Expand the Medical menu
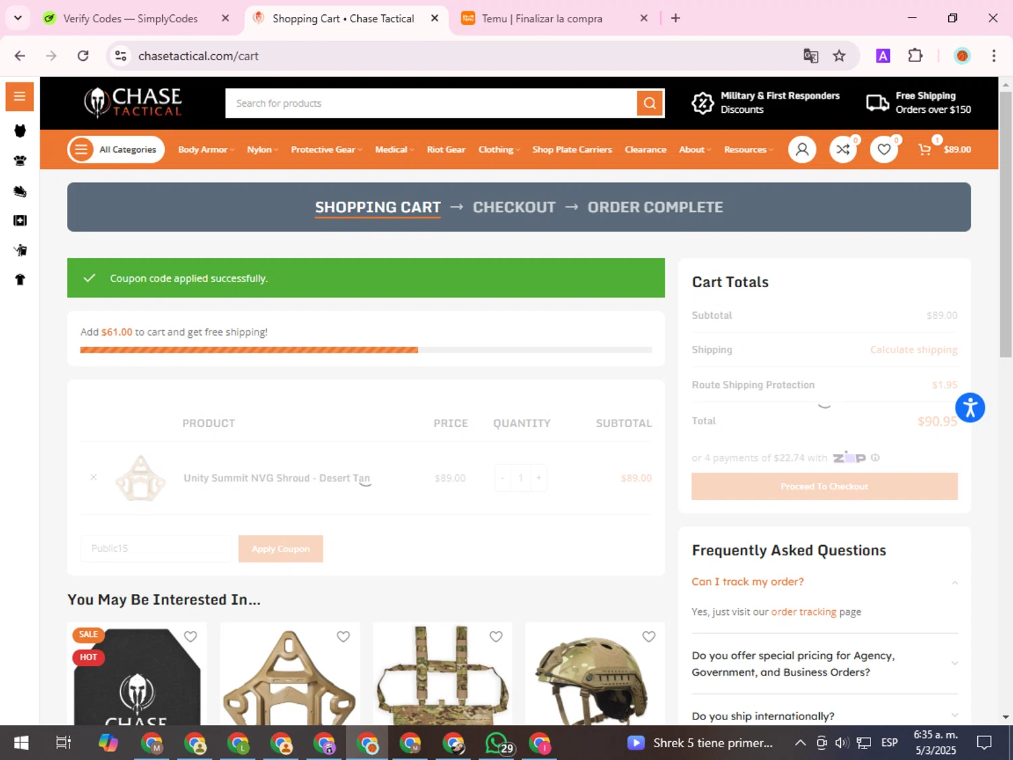The image size is (1013, 760). (x=394, y=149)
